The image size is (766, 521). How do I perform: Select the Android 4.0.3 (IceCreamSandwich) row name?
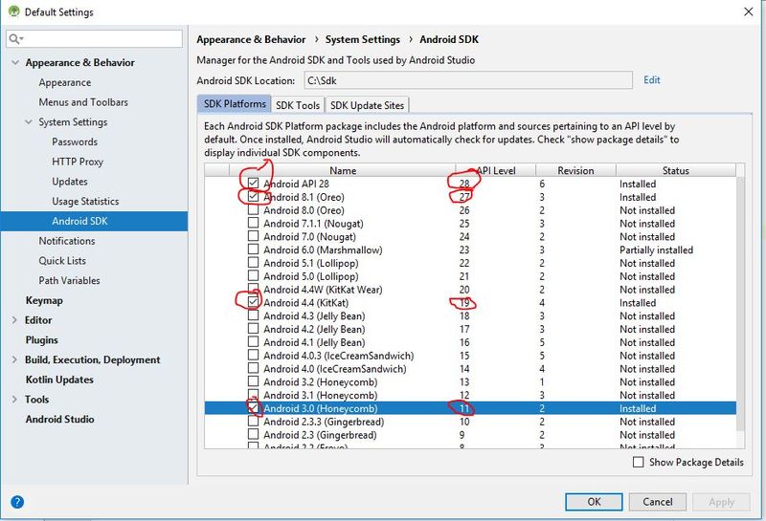339,356
